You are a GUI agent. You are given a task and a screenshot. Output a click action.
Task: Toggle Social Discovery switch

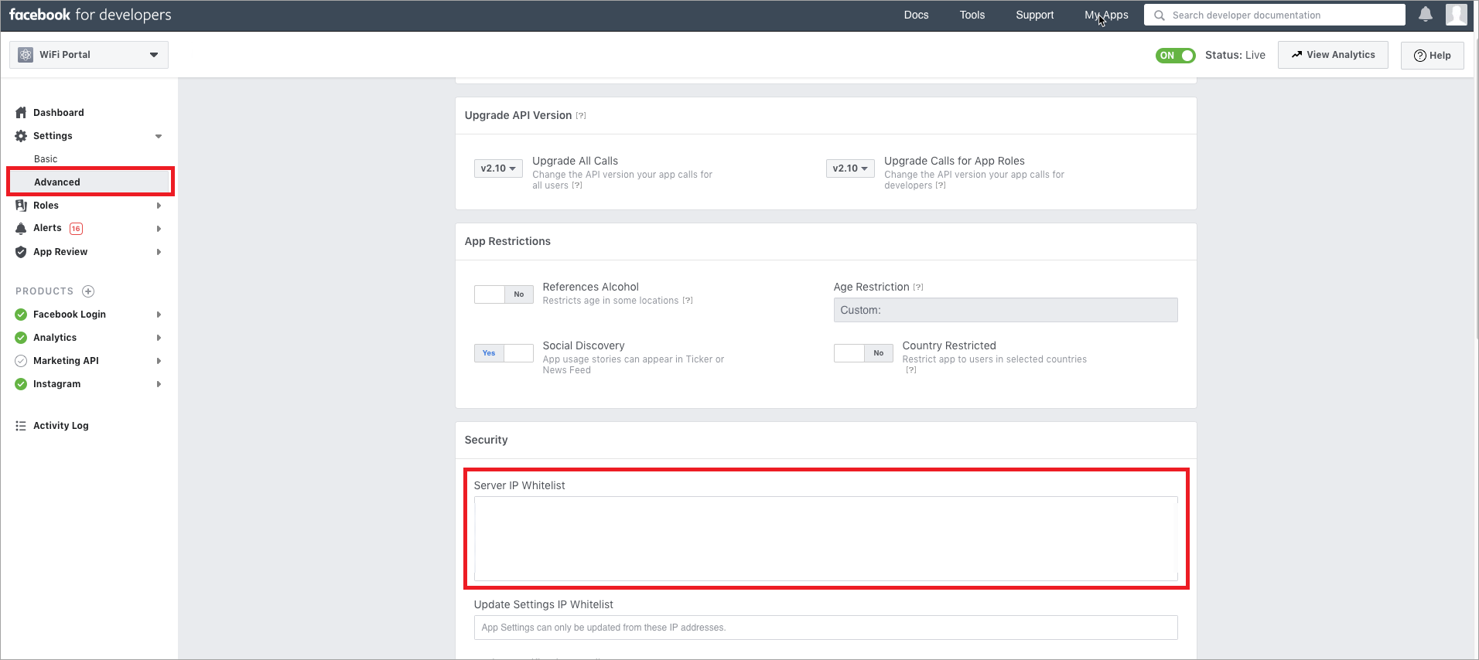(504, 353)
